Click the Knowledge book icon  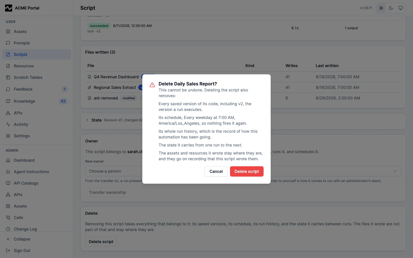(8, 101)
